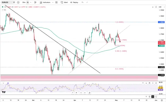Select the Fibonacci 1 (1.18494) level label

pyautogui.click(x=119, y=22)
